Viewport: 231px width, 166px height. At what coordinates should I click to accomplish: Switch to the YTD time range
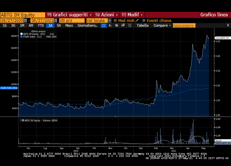coord(41,25)
